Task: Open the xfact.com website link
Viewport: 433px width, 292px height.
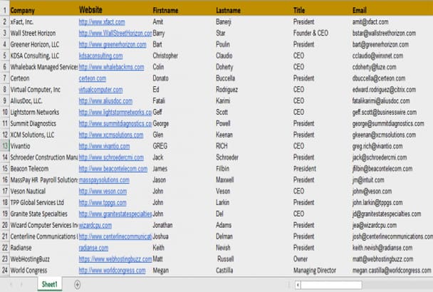Action: [102, 22]
